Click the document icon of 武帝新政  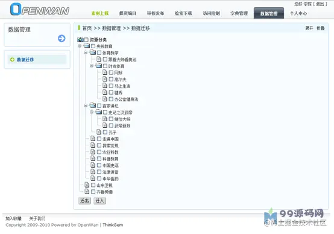coord(105,125)
